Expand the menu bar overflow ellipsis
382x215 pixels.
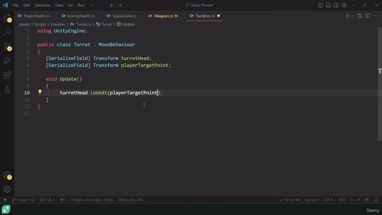point(93,5)
